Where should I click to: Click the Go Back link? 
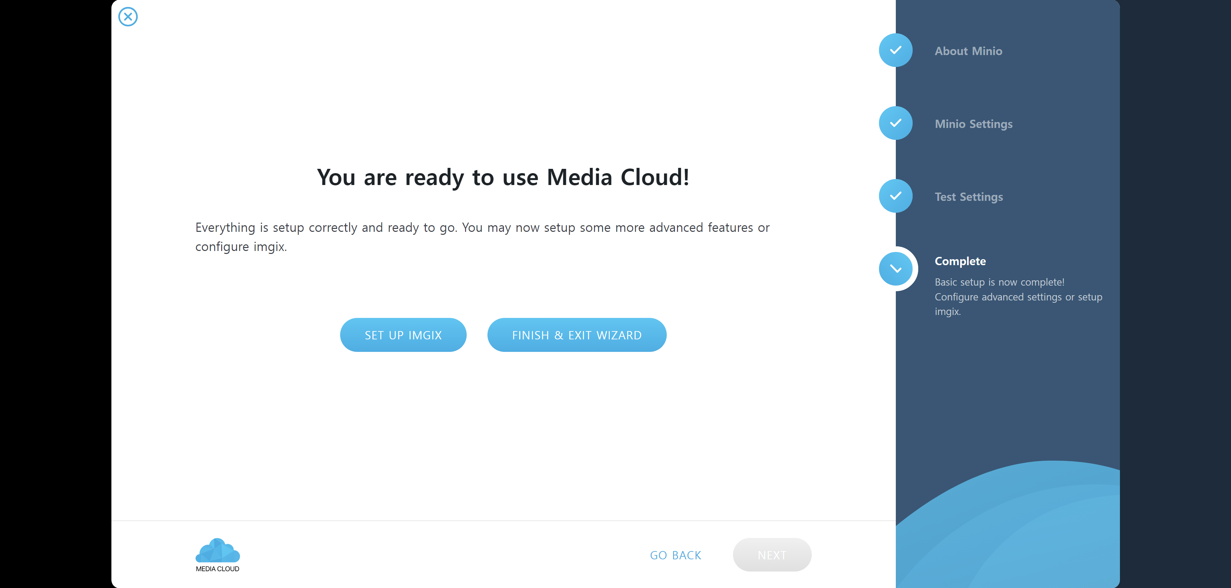[x=675, y=555]
